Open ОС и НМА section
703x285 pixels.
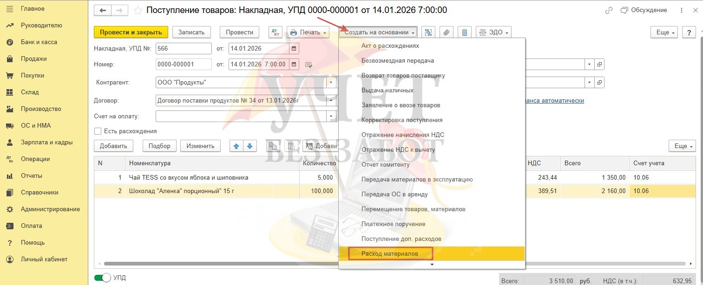click(44, 126)
